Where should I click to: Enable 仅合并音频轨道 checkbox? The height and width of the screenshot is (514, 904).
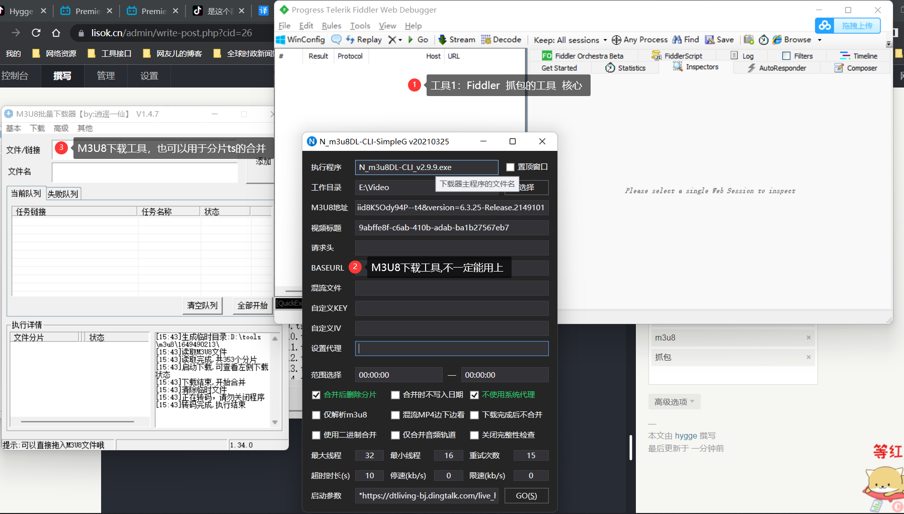pyautogui.click(x=395, y=435)
